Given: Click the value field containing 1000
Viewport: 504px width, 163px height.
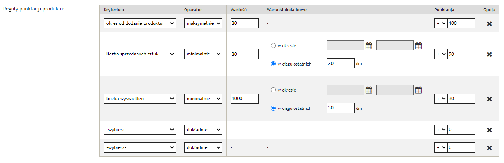Looking at the screenshot, I should 244,99.
